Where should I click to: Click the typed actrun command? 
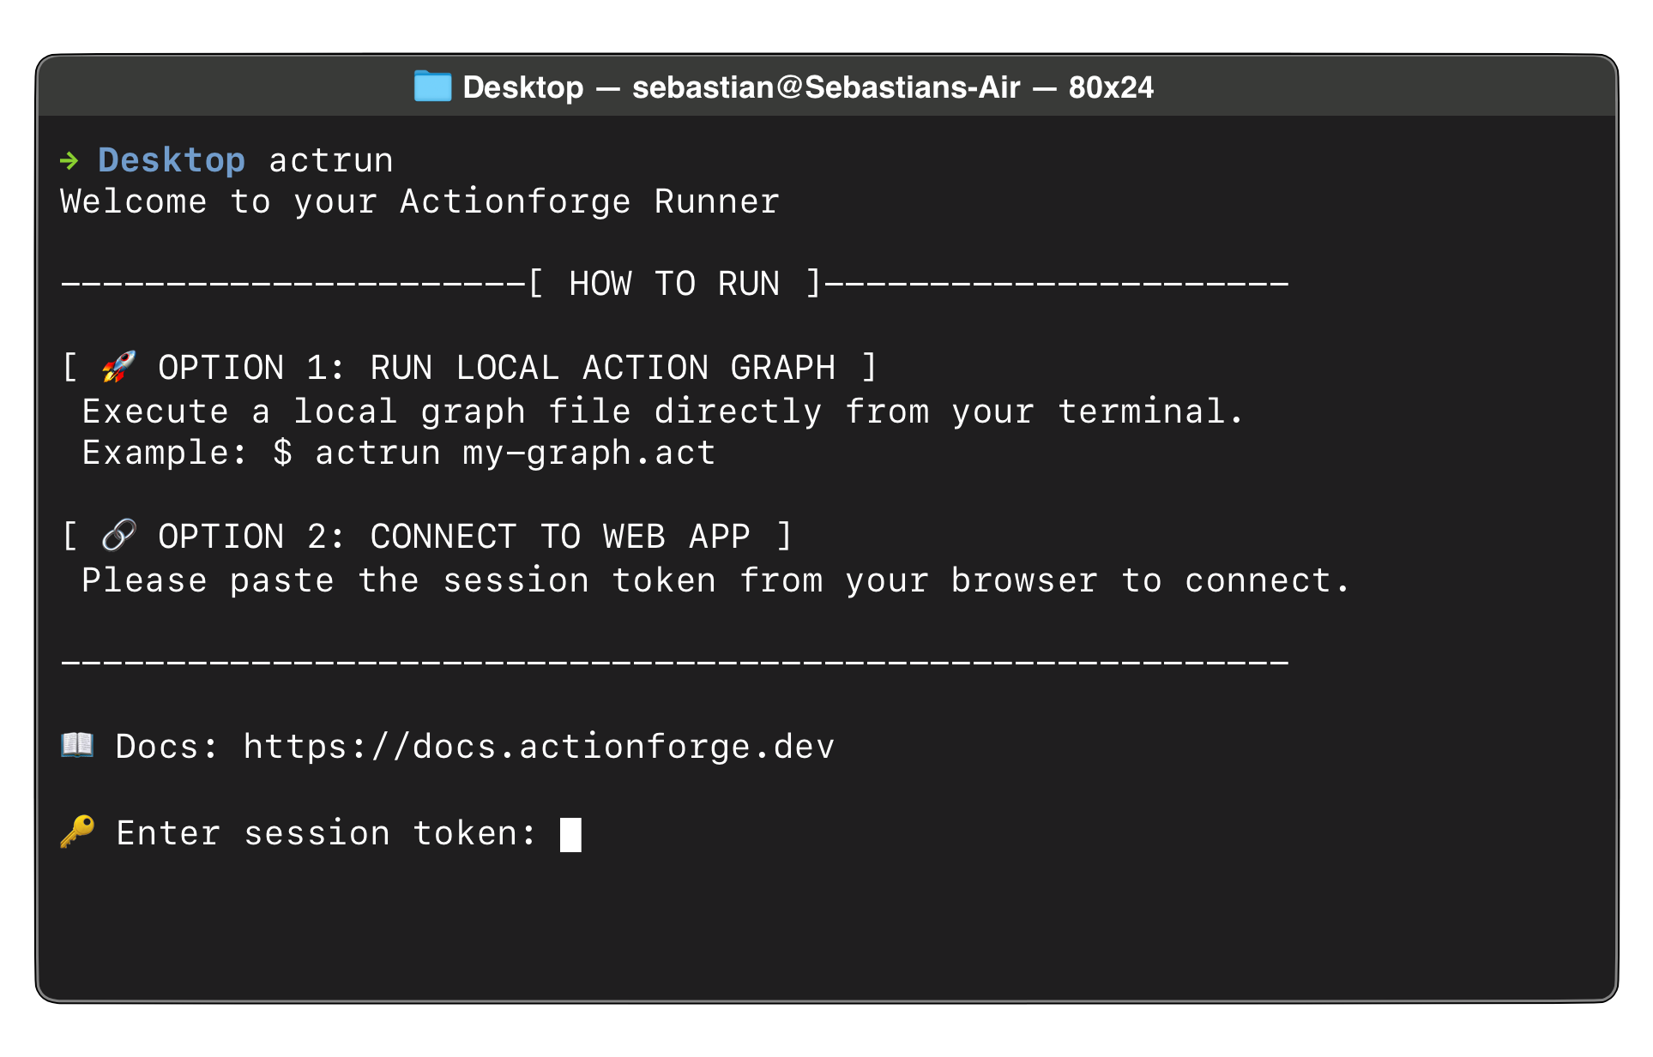pos(331,160)
